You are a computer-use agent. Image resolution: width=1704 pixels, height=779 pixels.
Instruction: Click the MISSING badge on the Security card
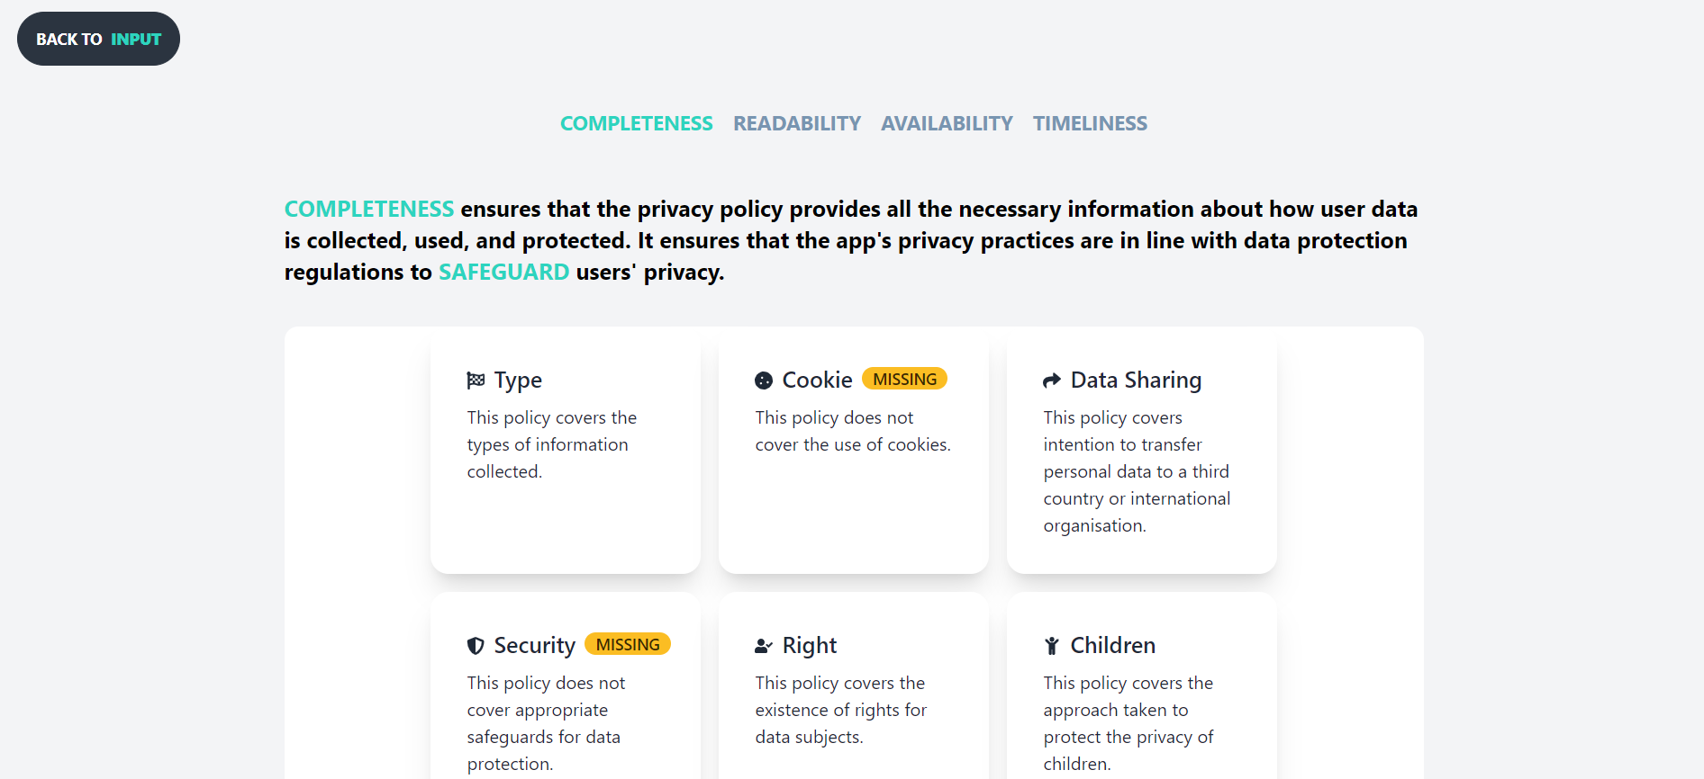point(628,644)
